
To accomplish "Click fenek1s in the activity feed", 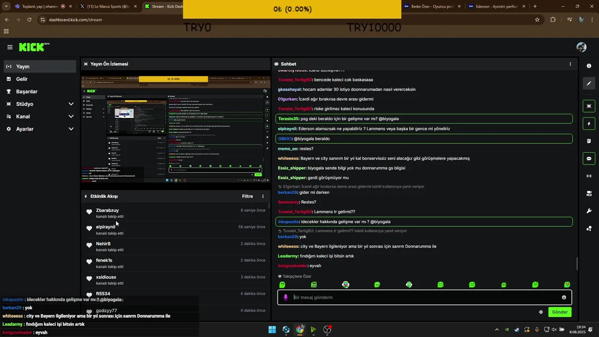I will click(104, 260).
